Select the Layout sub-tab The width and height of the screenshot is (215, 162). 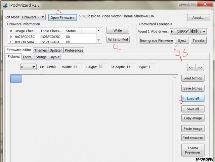tap(54, 57)
